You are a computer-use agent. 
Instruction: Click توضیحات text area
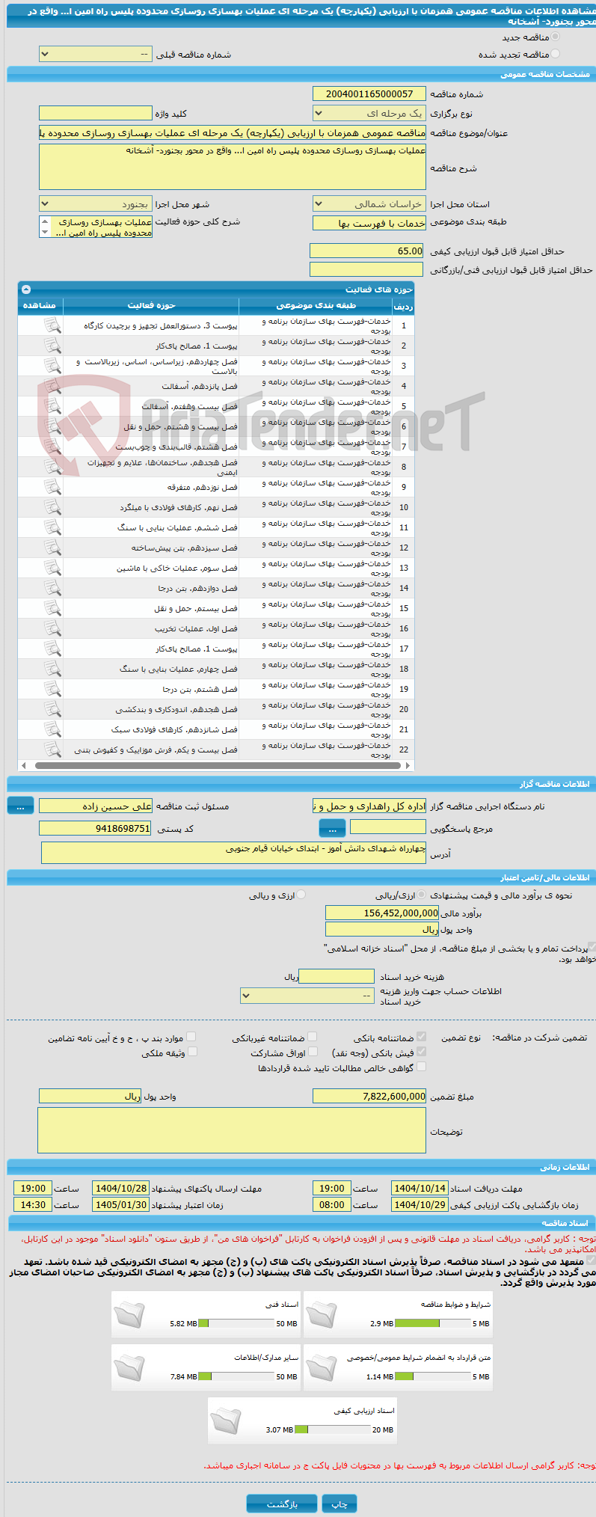pos(232,1130)
